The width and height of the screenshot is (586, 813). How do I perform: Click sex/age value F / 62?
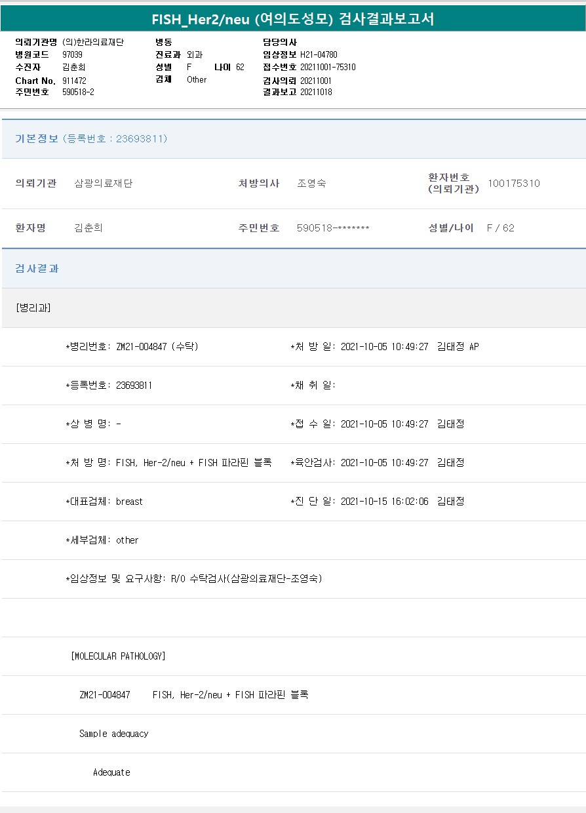tap(501, 228)
